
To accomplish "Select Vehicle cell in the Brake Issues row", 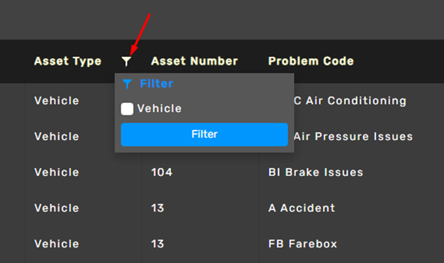I will pyautogui.click(x=56, y=172).
